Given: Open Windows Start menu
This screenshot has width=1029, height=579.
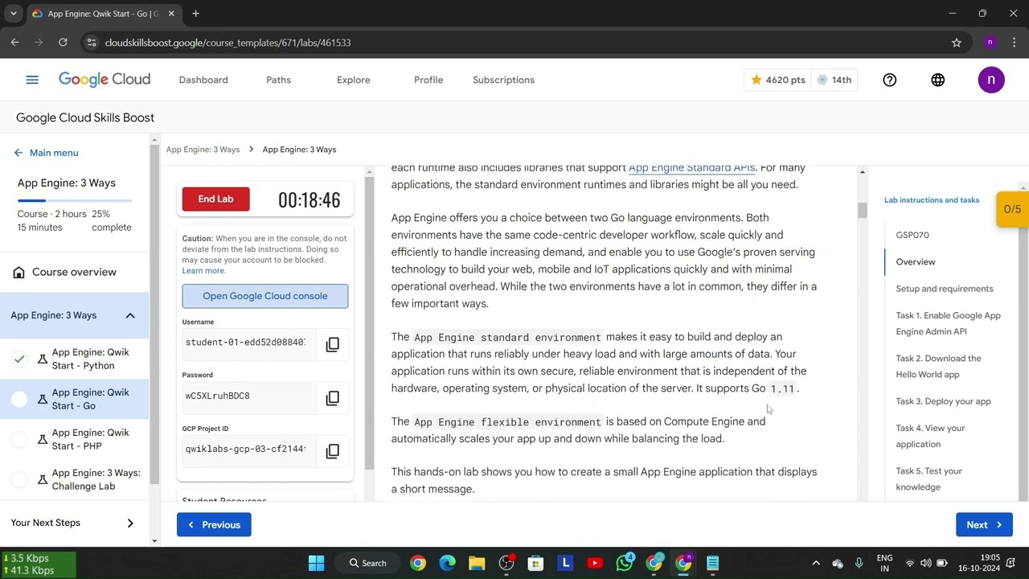Looking at the screenshot, I should tap(316, 563).
